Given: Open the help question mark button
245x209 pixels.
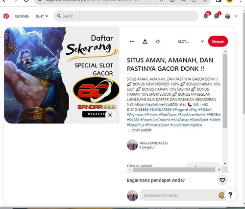Looking at the screenshot, I should [x=230, y=195].
